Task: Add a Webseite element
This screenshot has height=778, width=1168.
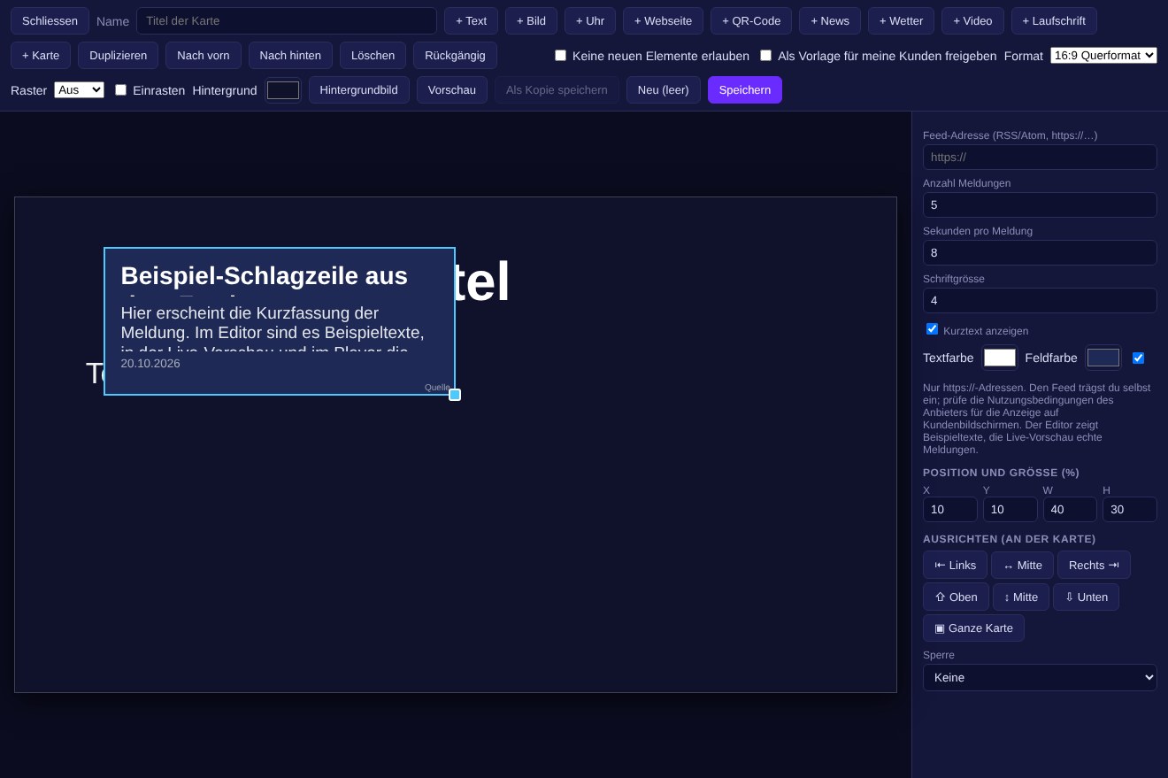Action: coord(663,20)
